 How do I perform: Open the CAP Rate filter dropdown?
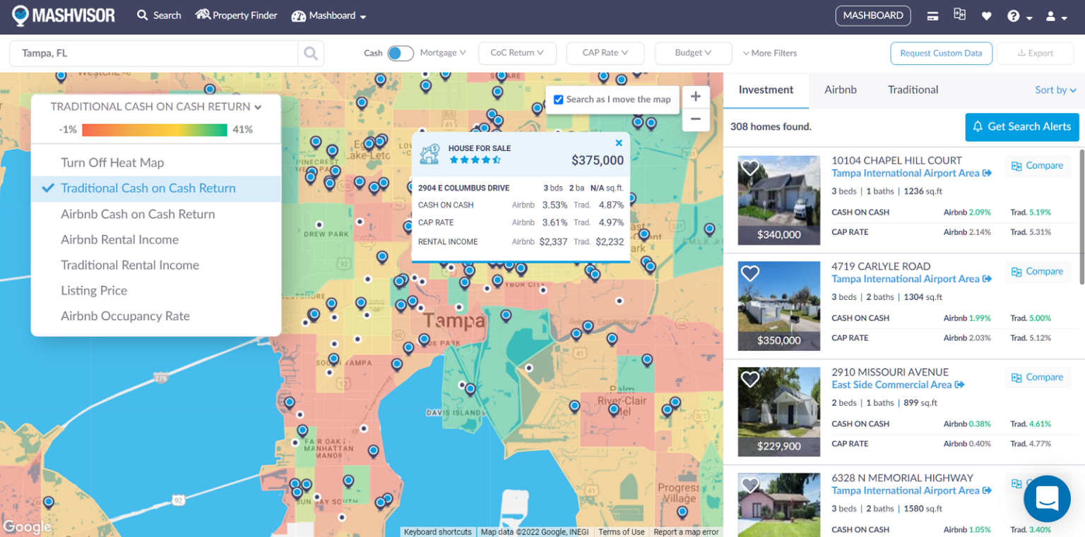click(605, 53)
